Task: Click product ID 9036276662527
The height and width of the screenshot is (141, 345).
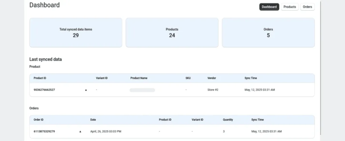Action: [44, 90]
